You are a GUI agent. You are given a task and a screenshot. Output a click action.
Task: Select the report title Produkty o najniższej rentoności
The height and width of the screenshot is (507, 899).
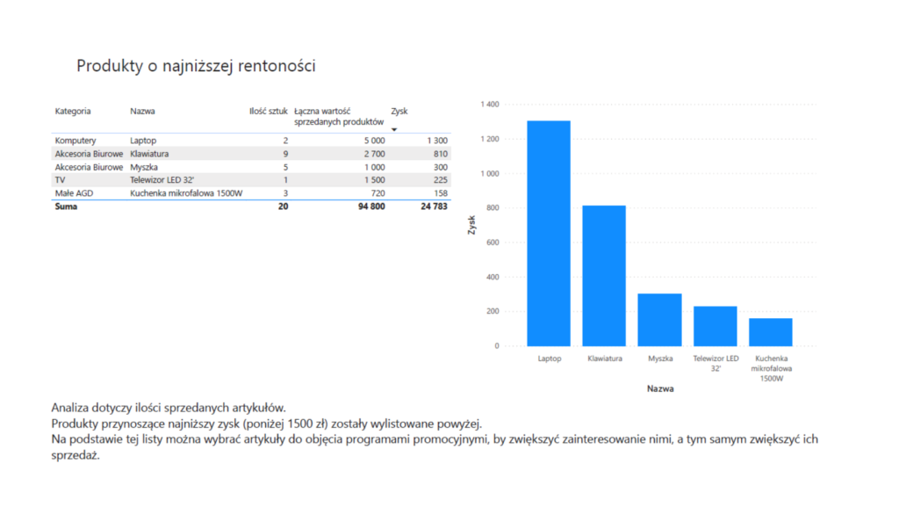[196, 66]
